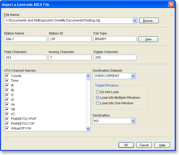Viewport: 179px width, 155px height.
Task: Uncheck the PHASETOC1OP channel checkbox
Action: (x=7, y=123)
